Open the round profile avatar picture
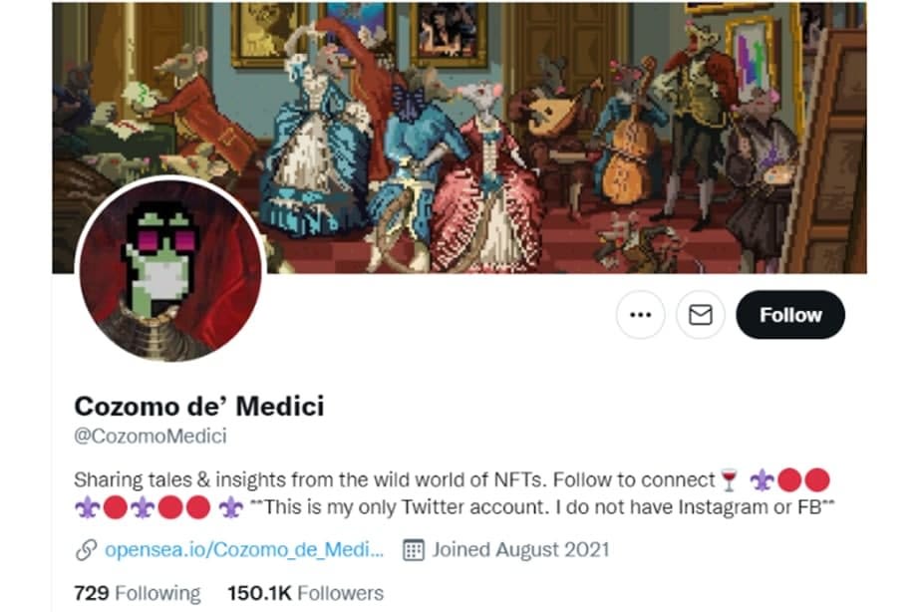 (170, 269)
